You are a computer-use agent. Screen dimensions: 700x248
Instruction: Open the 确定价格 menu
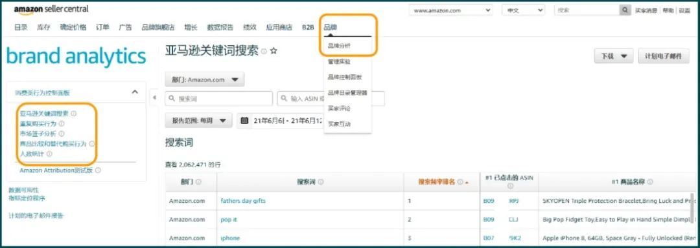(x=73, y=27)
